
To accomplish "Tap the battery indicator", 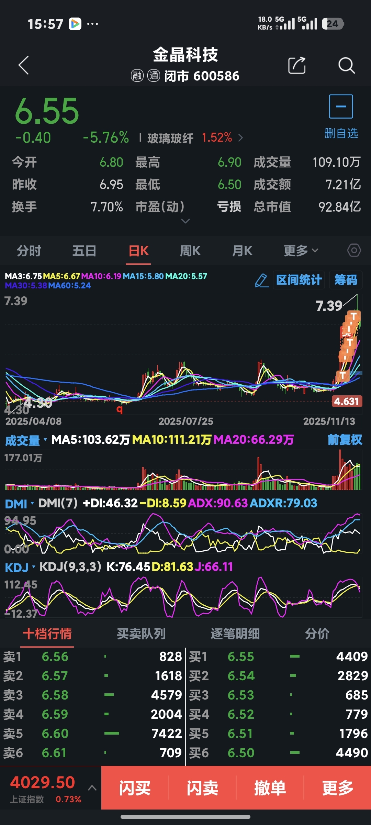I will [x=333, y=24].
